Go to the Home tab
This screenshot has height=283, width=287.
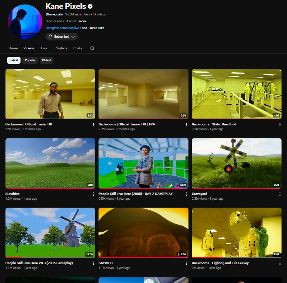(x=13, y=48)
